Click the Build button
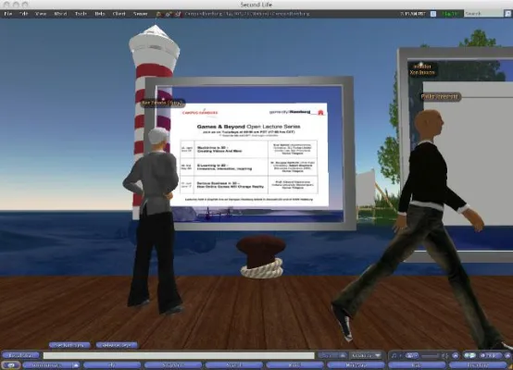Viewport: 513px width, 370px height. pyautogui.click(x=294, y=365)
